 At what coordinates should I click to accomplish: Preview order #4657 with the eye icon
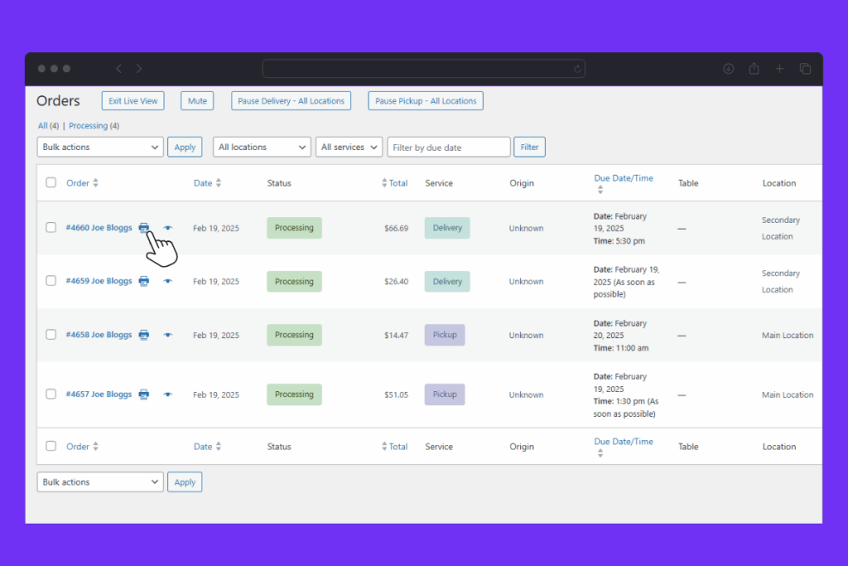(168, 394)
